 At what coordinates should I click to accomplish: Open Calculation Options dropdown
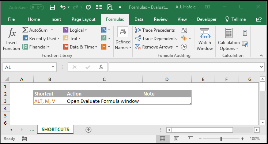point(229,39)
